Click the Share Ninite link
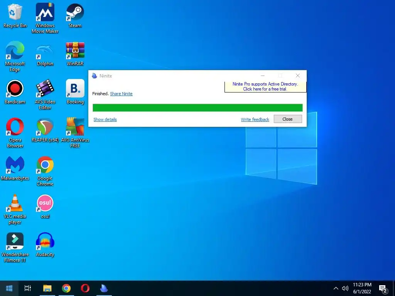Screen dimensions: 395x296 (x=121, y=94)
